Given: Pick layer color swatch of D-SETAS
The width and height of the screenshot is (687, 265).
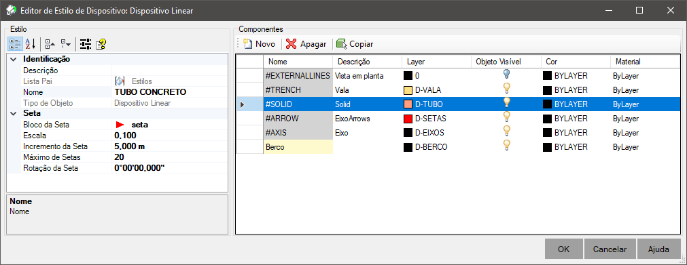Looking at the screenshot, I should pos(408,118).
